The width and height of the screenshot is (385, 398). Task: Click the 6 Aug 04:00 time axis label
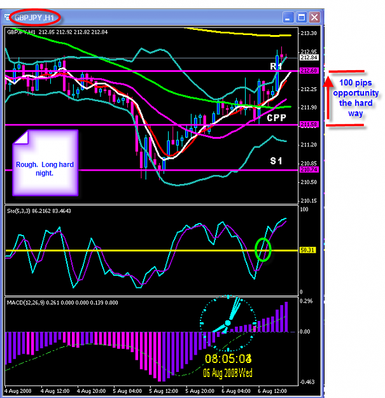click(236, 391)
